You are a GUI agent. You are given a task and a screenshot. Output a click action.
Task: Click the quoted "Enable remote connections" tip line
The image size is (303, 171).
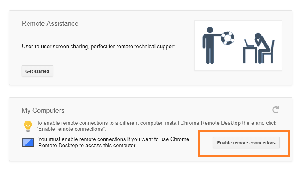coord(71,129)
